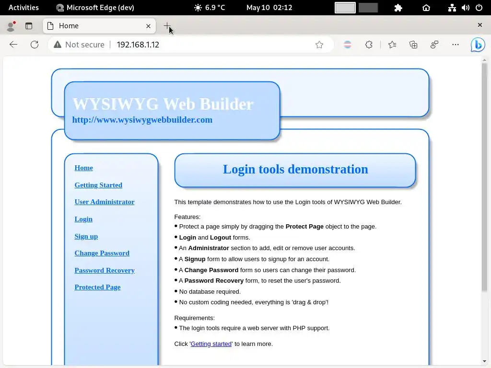Go back to previous page
This screenshot has height=368, width=491.
point(13,45)
